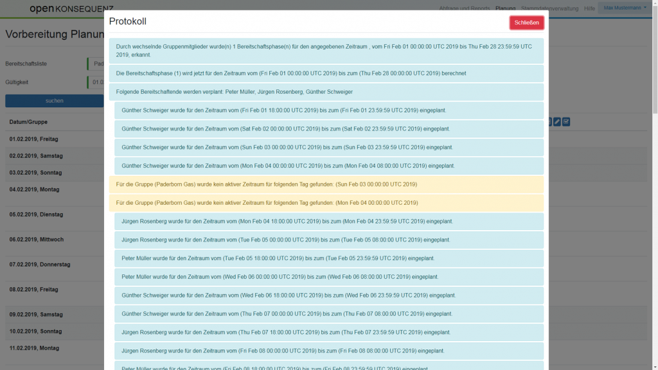Select the 01.02.2019, Freitag row
Image resolution: width=658 pixels, height=370 pixels.
click(34, 139)
